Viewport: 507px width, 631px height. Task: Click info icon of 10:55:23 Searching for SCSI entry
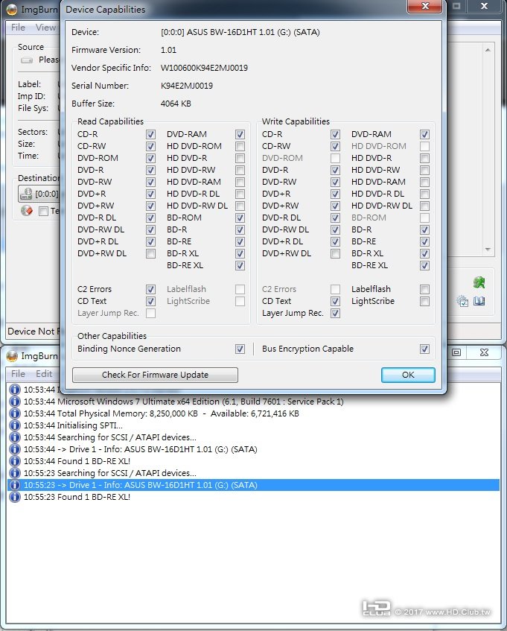tap(14, 473)
